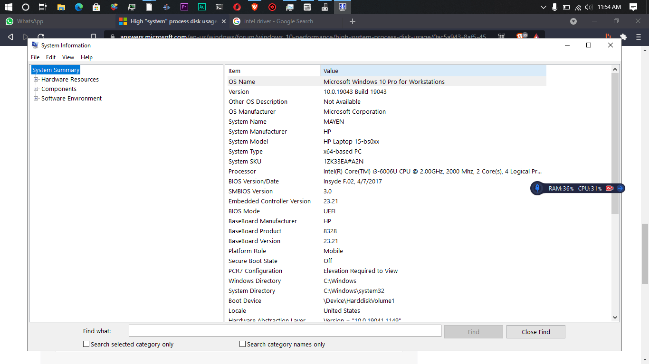Image resolution: width=649 pixels, height=364 pixels.
Task: Toggle Search selected category only checkbox
Action: coord(86,344)
